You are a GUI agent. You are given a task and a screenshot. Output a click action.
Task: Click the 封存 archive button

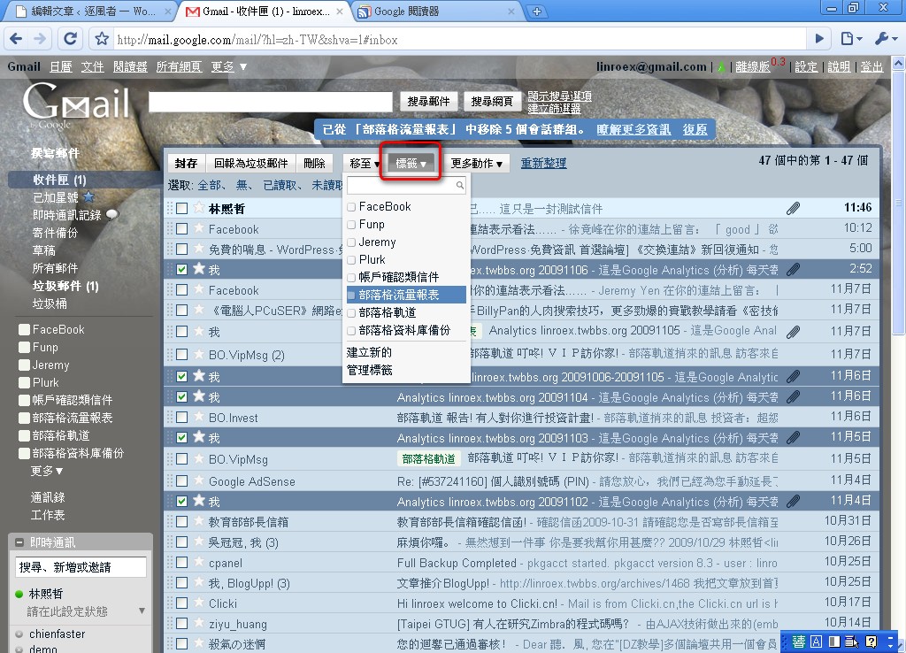click(186, 164)
